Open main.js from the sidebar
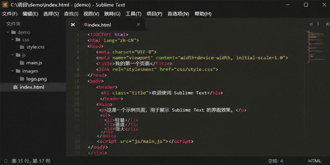 click(34, 63)
